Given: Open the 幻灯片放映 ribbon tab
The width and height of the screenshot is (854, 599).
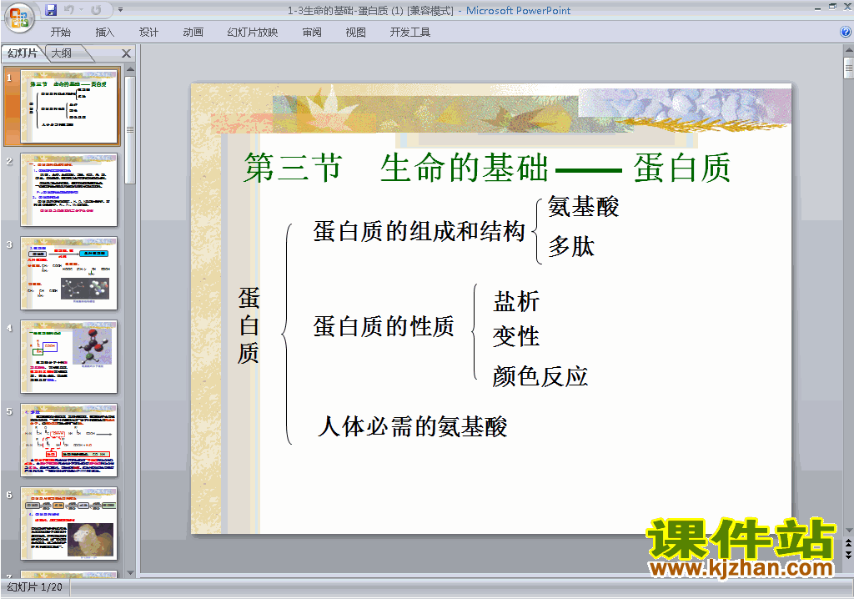Looking at the screenshot, I should [253, 33].
